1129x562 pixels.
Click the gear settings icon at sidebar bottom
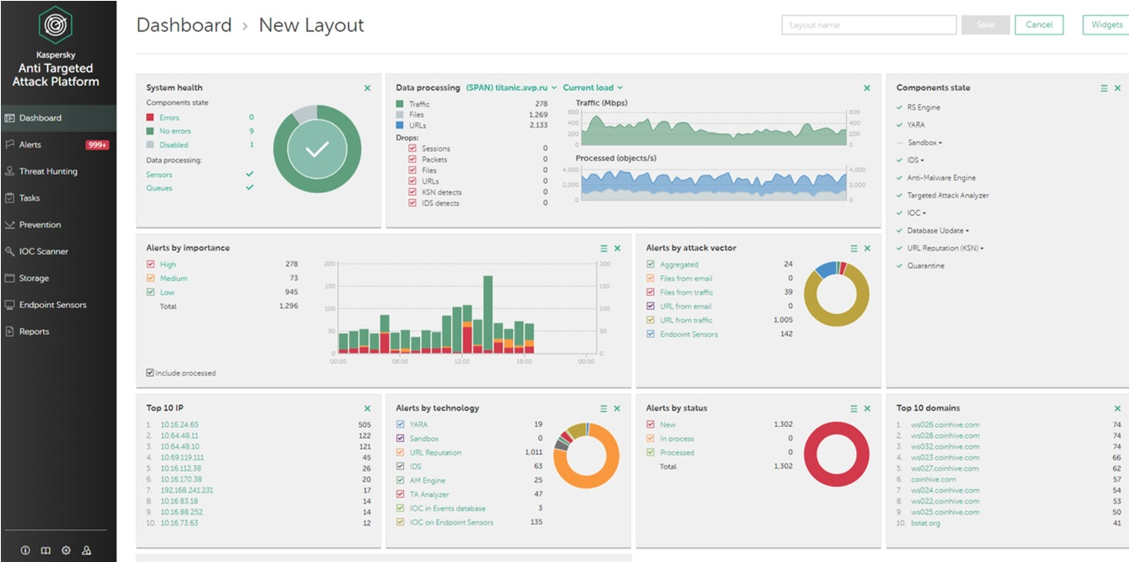tap(66, 550)
